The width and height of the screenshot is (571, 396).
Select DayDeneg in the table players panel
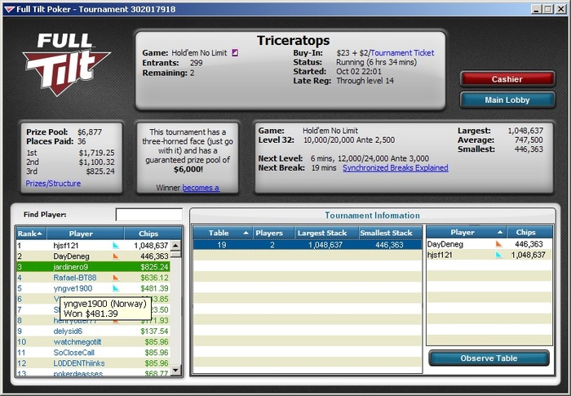pos(489,244)
